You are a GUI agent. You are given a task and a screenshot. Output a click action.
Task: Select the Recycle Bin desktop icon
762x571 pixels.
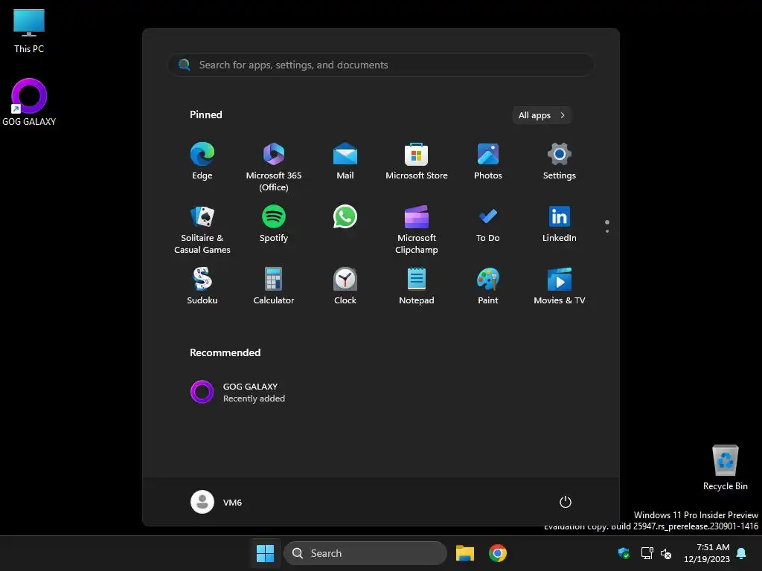[x=725, y=467]
